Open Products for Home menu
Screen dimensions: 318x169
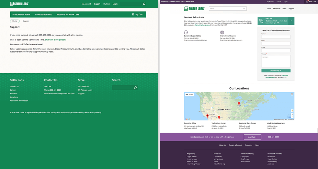pyautogui.click(x=21, y=15)
